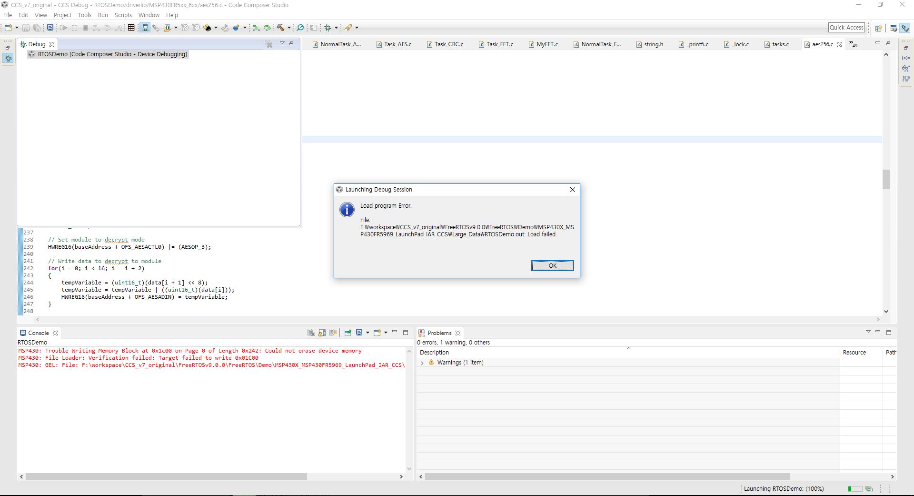The image size is (914, 496).
Task: Click the Step Into toolbar icon
Action: coord(96,28)
